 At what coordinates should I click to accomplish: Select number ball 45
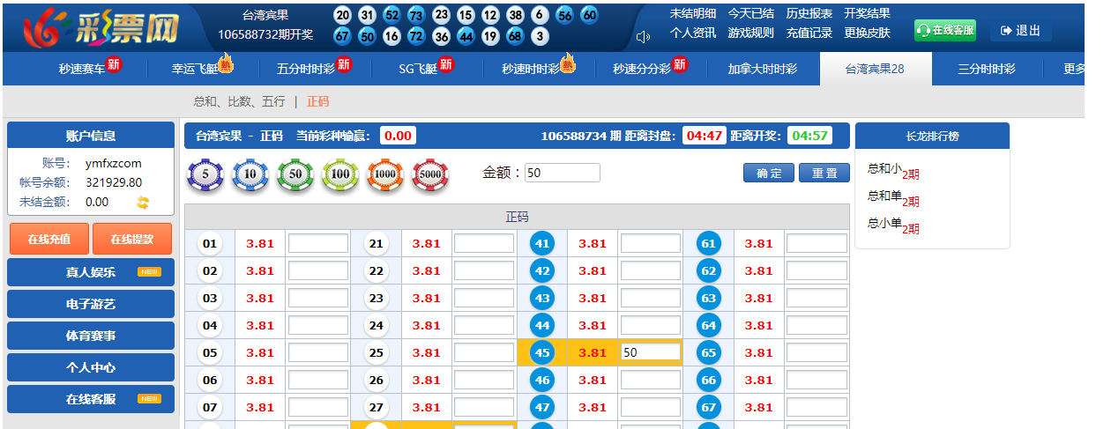(542, 352)
